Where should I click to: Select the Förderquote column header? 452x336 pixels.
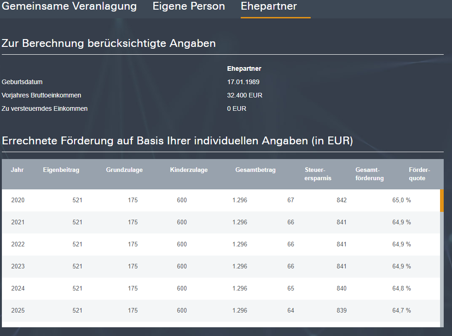419,174
